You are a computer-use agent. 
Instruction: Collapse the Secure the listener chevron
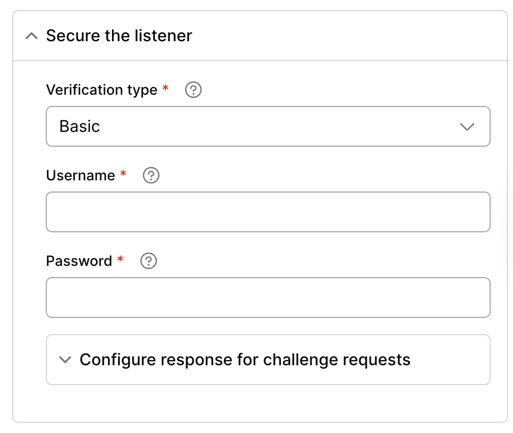32,36
